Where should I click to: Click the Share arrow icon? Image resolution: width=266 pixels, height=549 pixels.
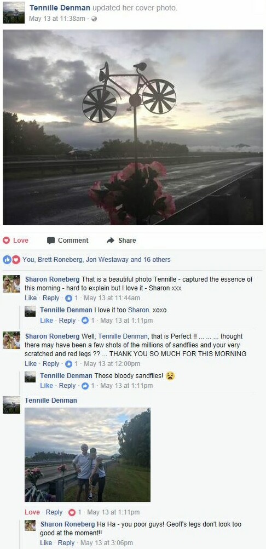pos(111,240)
